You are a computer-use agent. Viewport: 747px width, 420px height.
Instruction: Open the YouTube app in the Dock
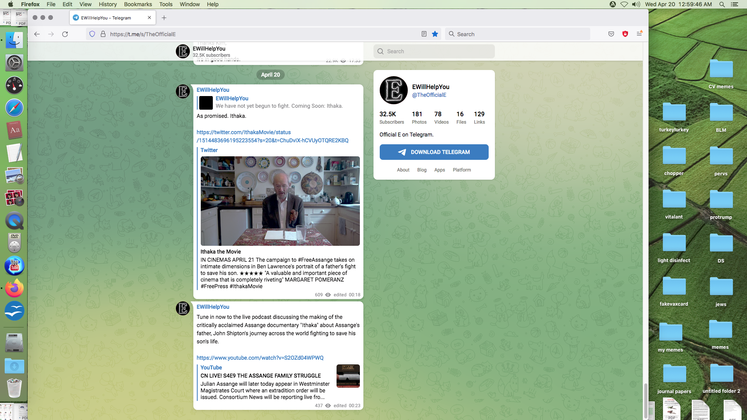tap(14, 266)
